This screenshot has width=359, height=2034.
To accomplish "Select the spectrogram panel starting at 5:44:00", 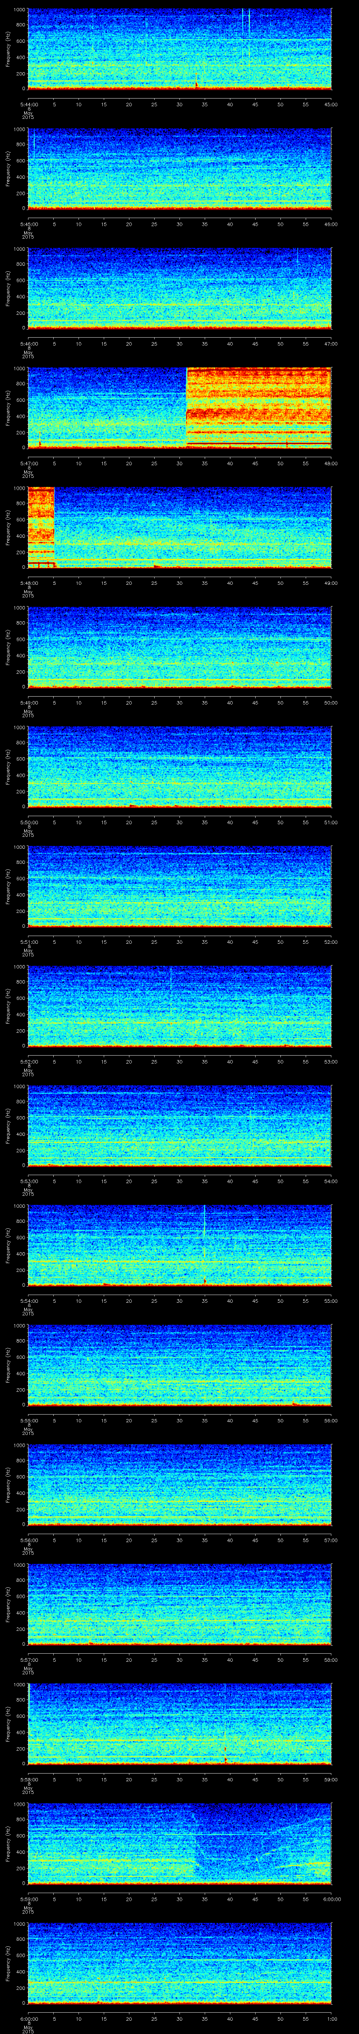I will pyautogui.click(x=180, y=50).
